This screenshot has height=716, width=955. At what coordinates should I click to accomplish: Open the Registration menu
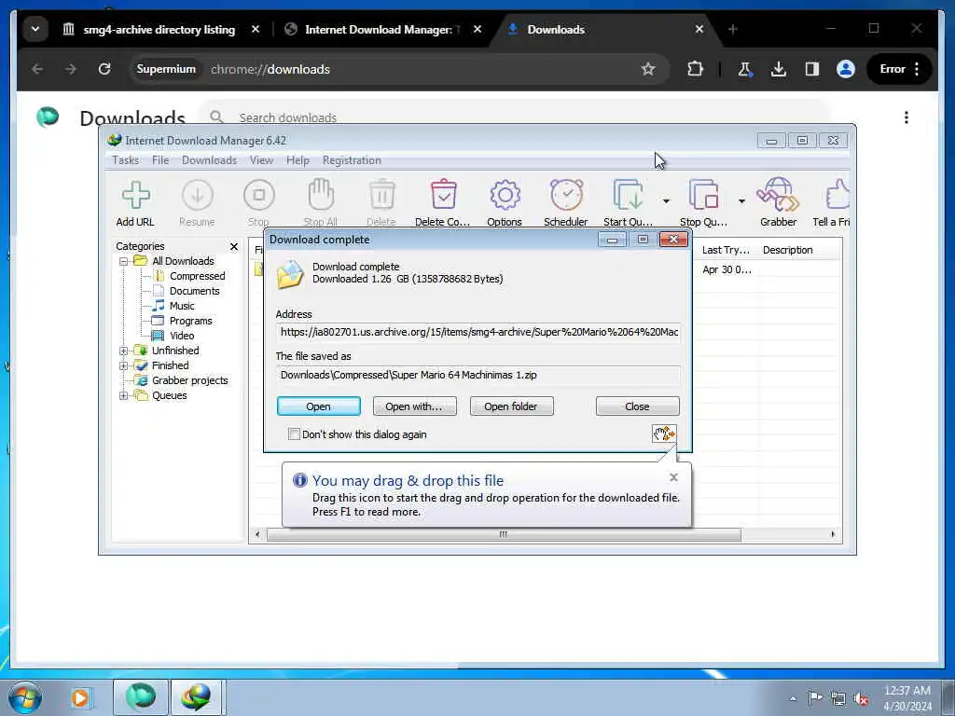[352, 160]
